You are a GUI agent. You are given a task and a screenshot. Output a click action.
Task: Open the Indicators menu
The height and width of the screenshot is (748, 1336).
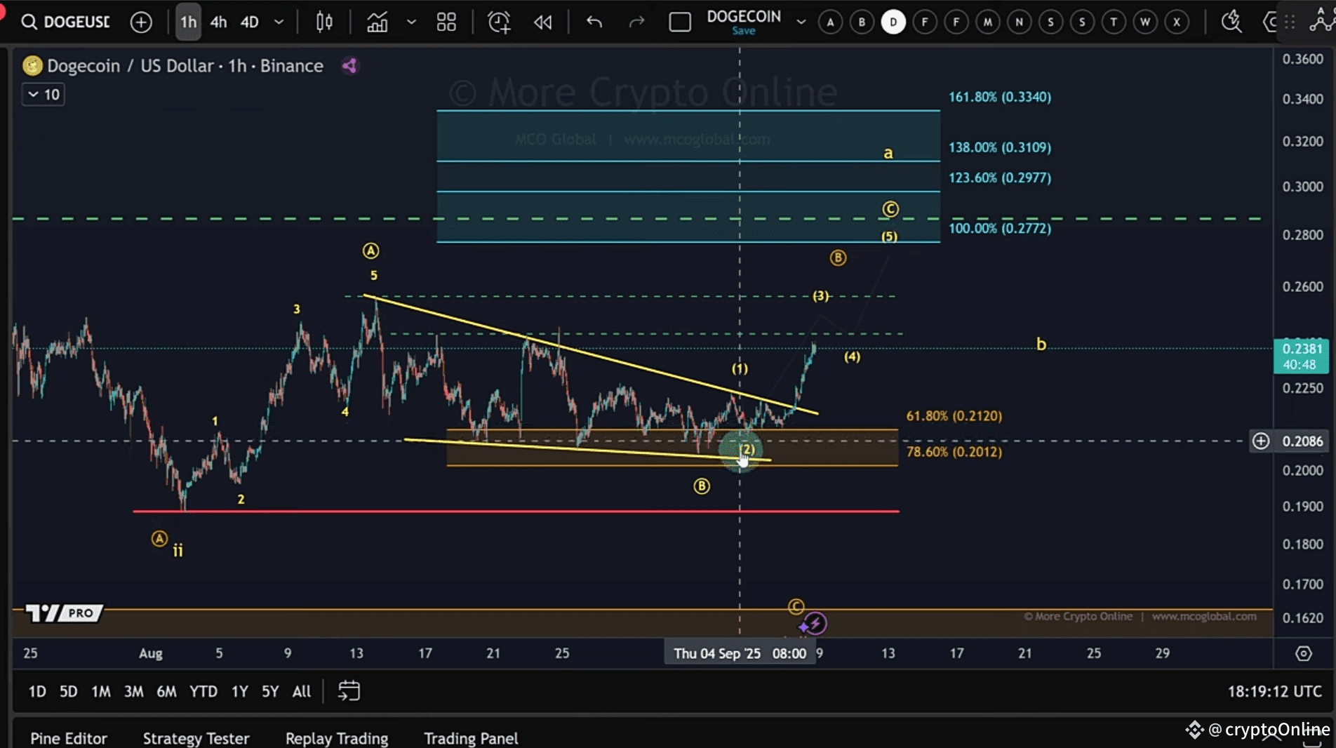(378, 22)
